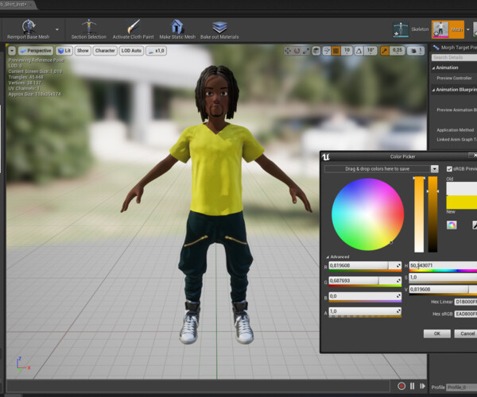
Task: Open LOD Auto menu
Action: 131,51
